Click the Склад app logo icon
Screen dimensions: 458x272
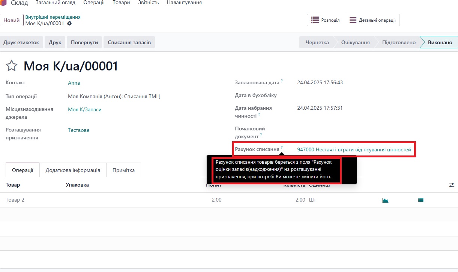point(3,3)
